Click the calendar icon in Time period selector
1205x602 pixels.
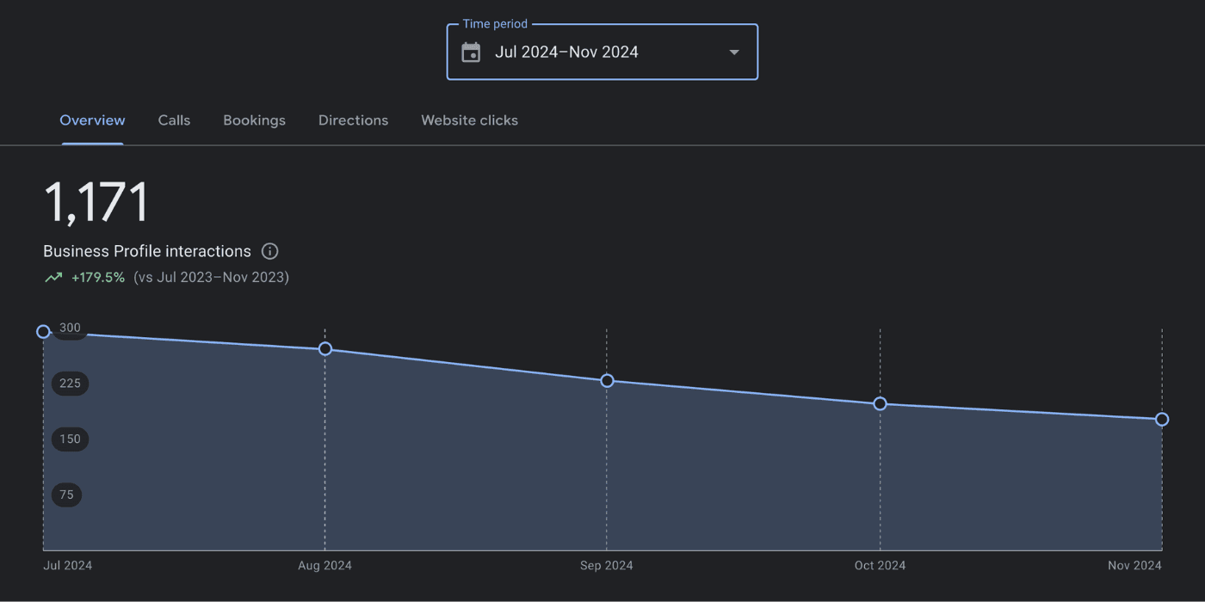click(470, 52)
